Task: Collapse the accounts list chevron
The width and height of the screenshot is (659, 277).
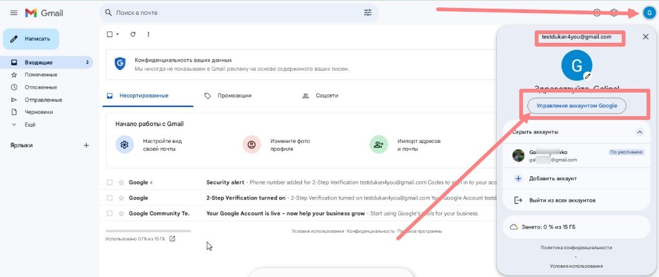Action: tap(639, 132)
